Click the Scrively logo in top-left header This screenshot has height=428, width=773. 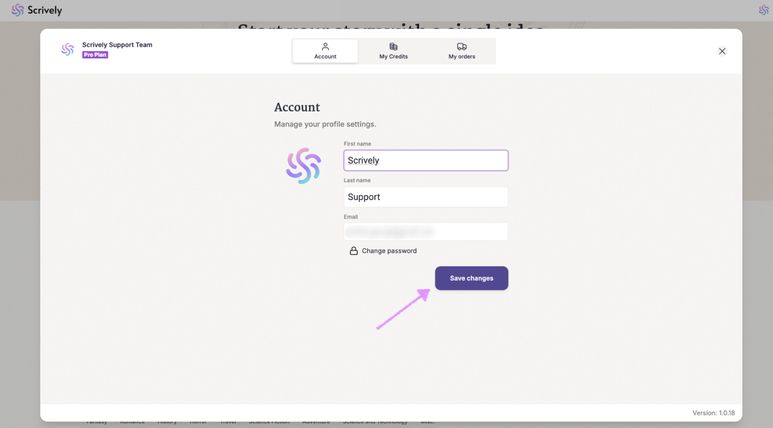pyautogui.click(x=36, y=10)
